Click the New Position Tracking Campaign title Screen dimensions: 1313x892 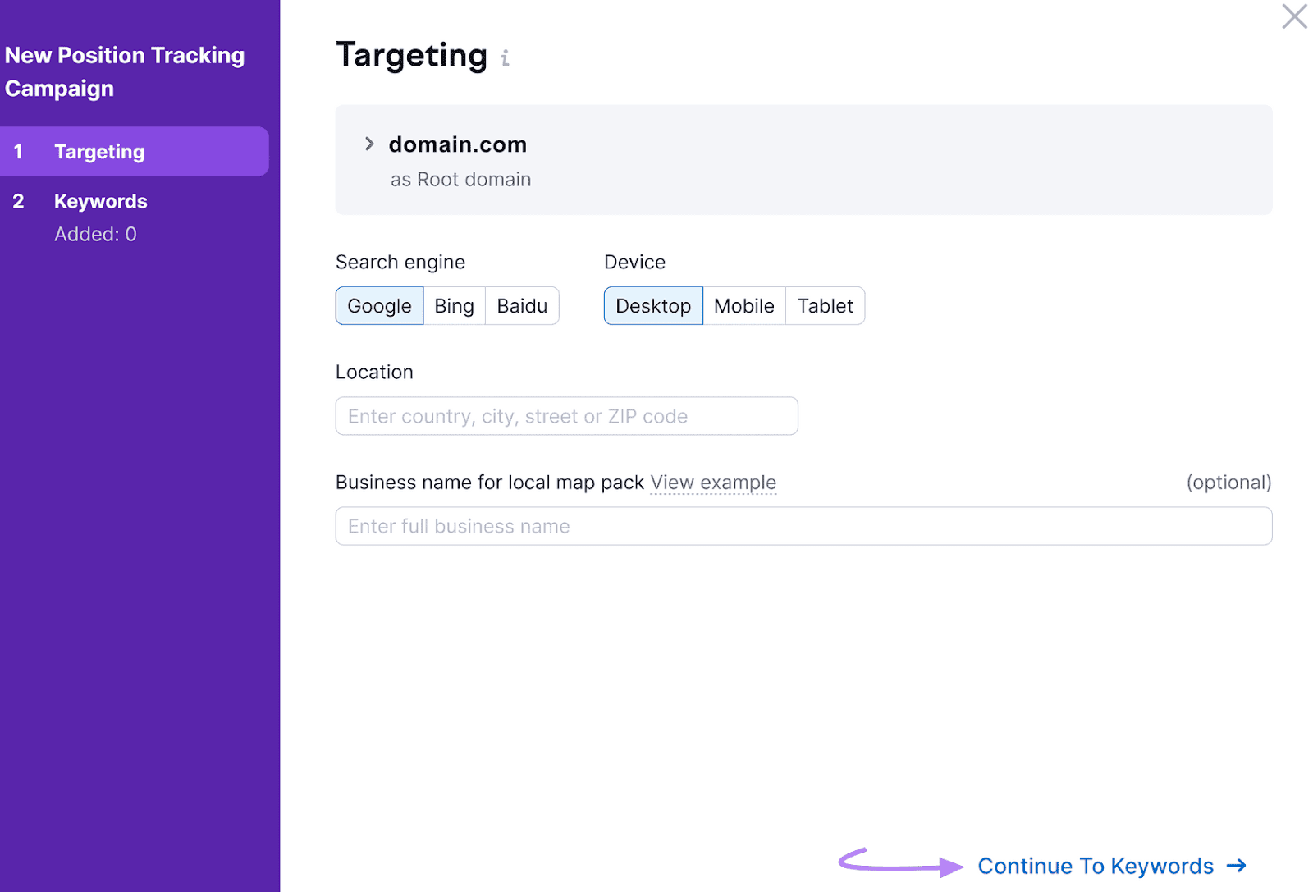pos(125,71)
